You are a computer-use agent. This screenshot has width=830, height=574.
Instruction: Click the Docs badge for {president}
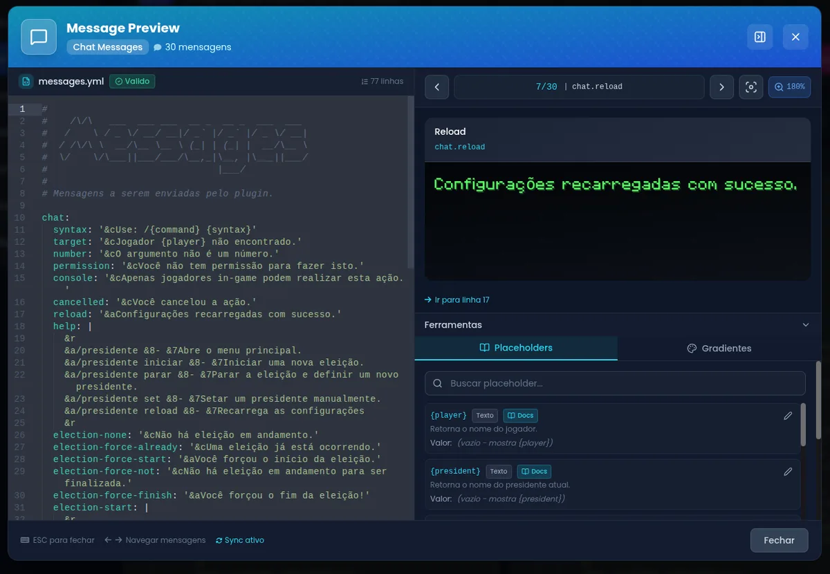pos(534,472)
